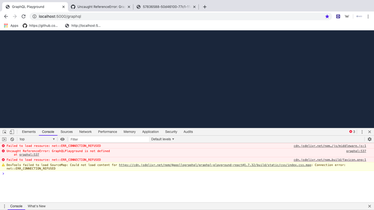Open Chrome's main three-dot menu
This screenshot has height=210, width=374.
tap(368, 16)
